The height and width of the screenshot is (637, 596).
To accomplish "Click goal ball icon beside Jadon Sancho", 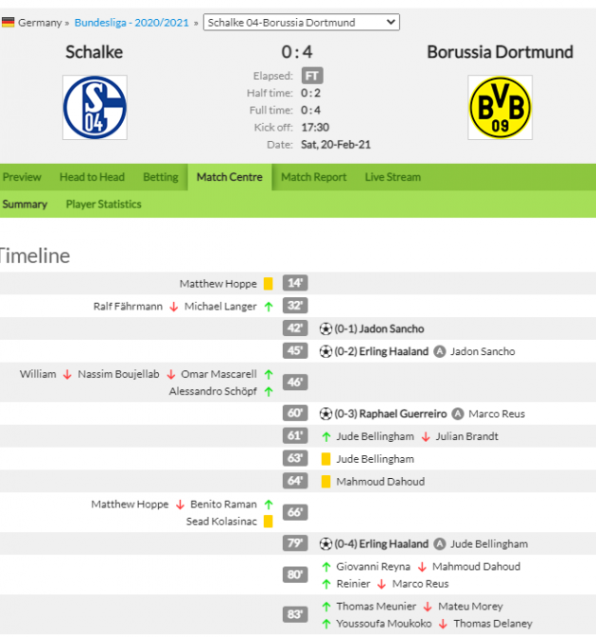I will [x=326, y=329].
